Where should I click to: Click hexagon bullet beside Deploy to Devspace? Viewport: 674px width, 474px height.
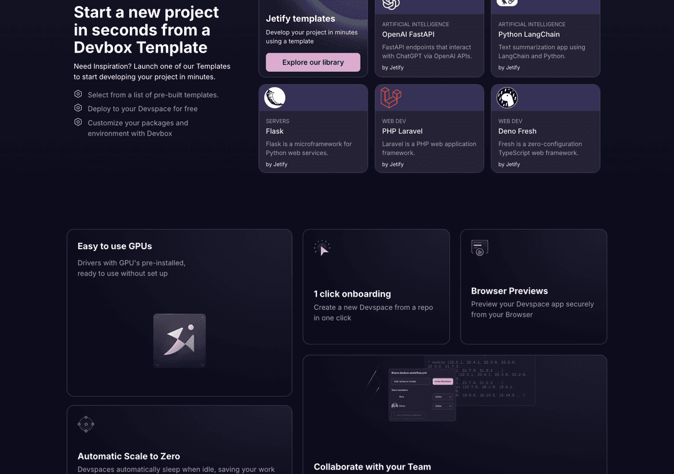pos(78,108)
